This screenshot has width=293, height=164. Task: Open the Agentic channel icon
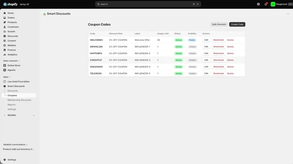[x=5, y=70]
